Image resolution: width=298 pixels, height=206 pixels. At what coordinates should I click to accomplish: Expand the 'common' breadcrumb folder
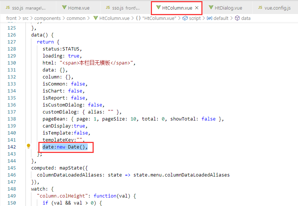(x=76, y=18)
